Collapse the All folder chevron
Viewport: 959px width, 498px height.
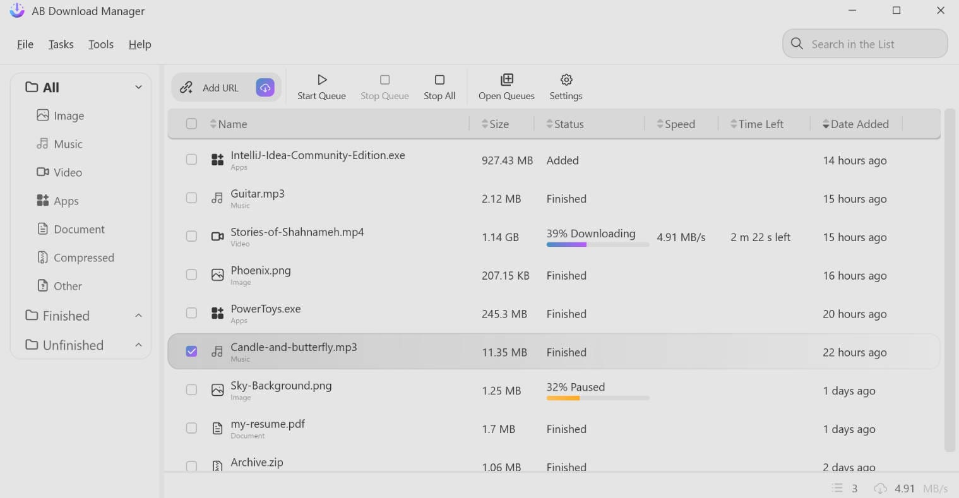[x=138, y=87]
